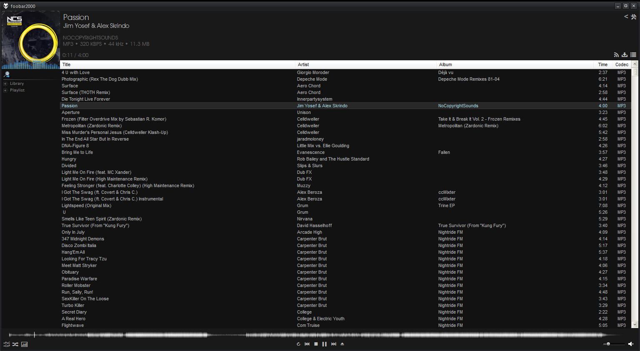Click the artist 'Giorgio Moroder'

coord(313,72)
